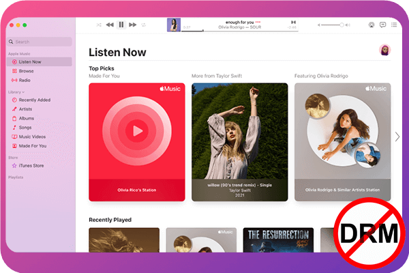Screen dimensions: 409x273
Task: Open the first gold Recently Played album
Action: click(124, 240)
